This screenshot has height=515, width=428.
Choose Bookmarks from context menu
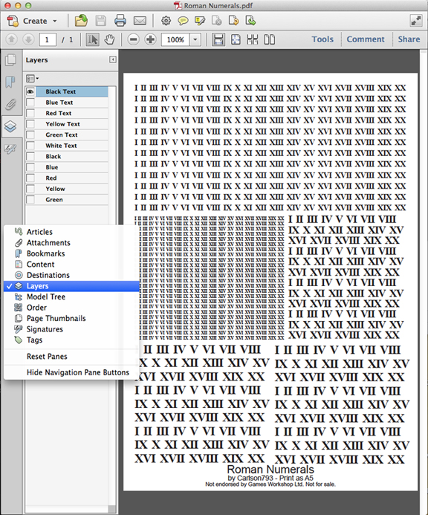click(71, 253)
